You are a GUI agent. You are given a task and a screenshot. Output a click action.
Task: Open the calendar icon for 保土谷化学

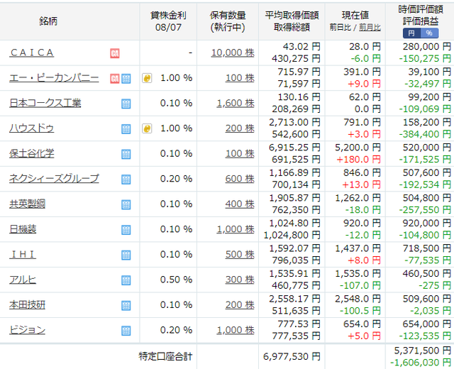click(126, 154)
